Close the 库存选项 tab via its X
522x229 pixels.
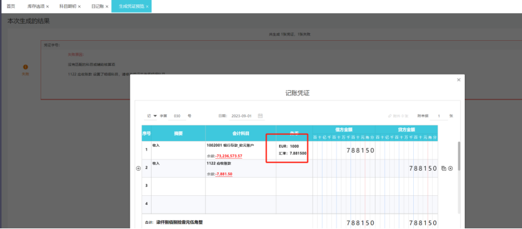coord(47,7)
